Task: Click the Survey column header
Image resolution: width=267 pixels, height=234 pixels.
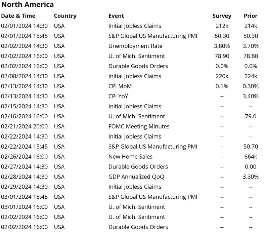Action: click(222, 16)
